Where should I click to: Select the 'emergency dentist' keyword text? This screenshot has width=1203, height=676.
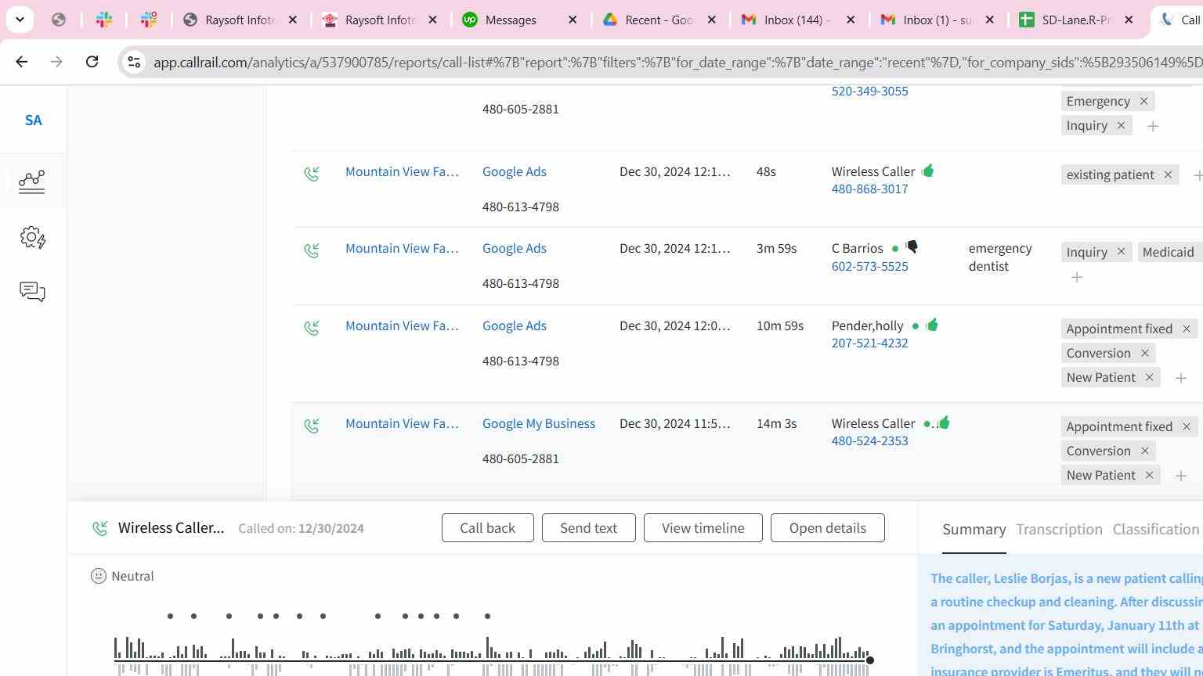[x=1000, y=257]
